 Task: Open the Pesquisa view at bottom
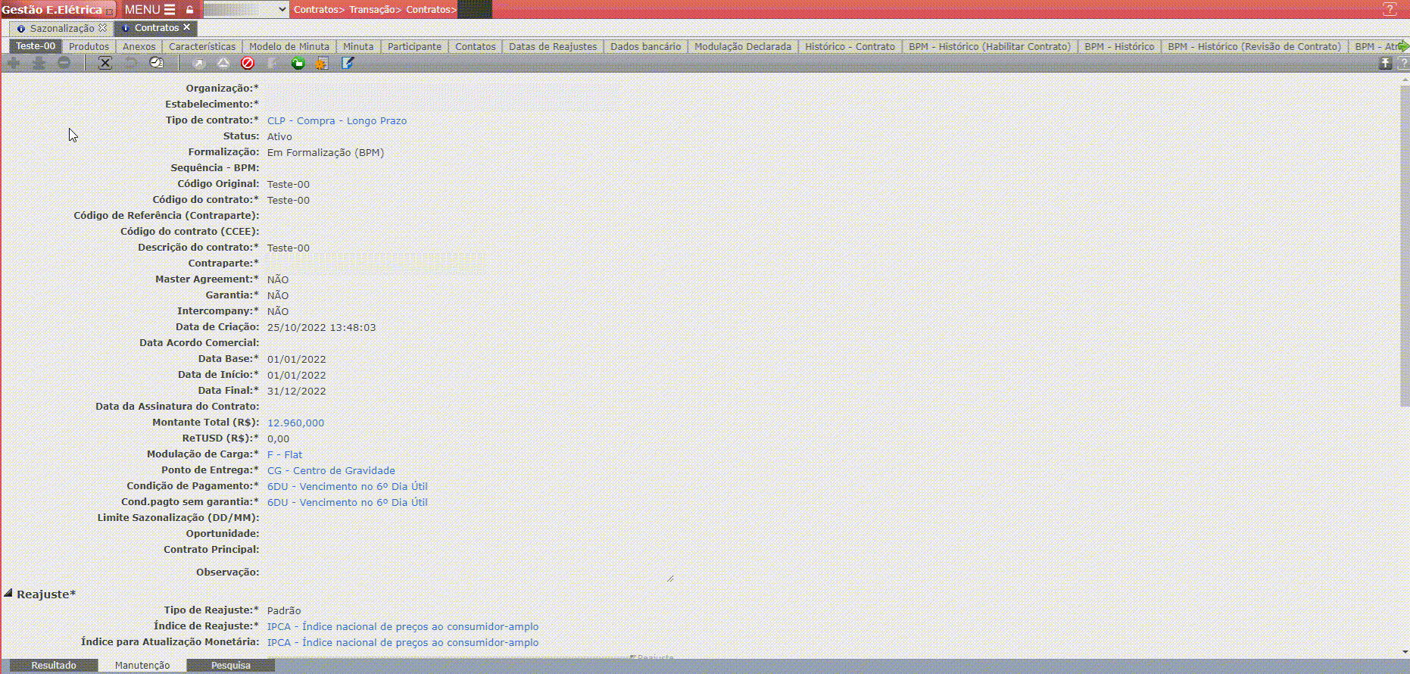(x=230, y=666)
